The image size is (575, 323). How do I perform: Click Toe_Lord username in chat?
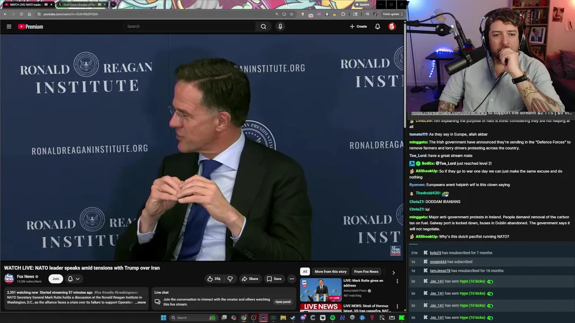[418, 156]
